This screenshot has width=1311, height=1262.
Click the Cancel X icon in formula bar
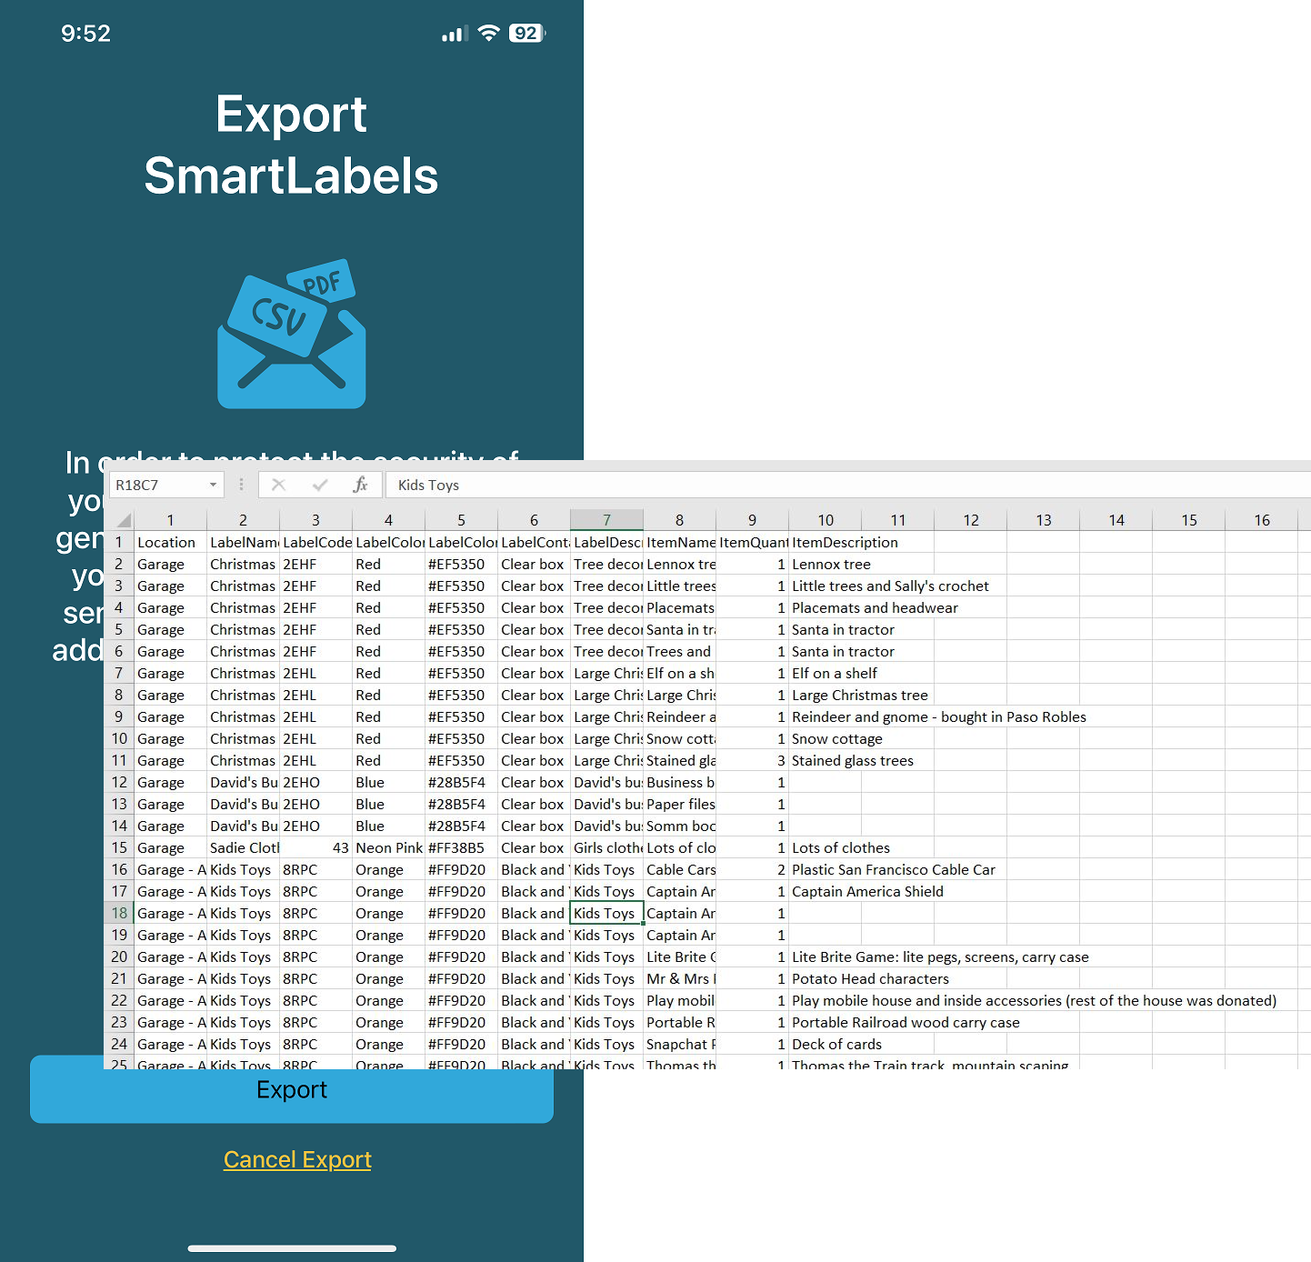click(x=279, y=485)
